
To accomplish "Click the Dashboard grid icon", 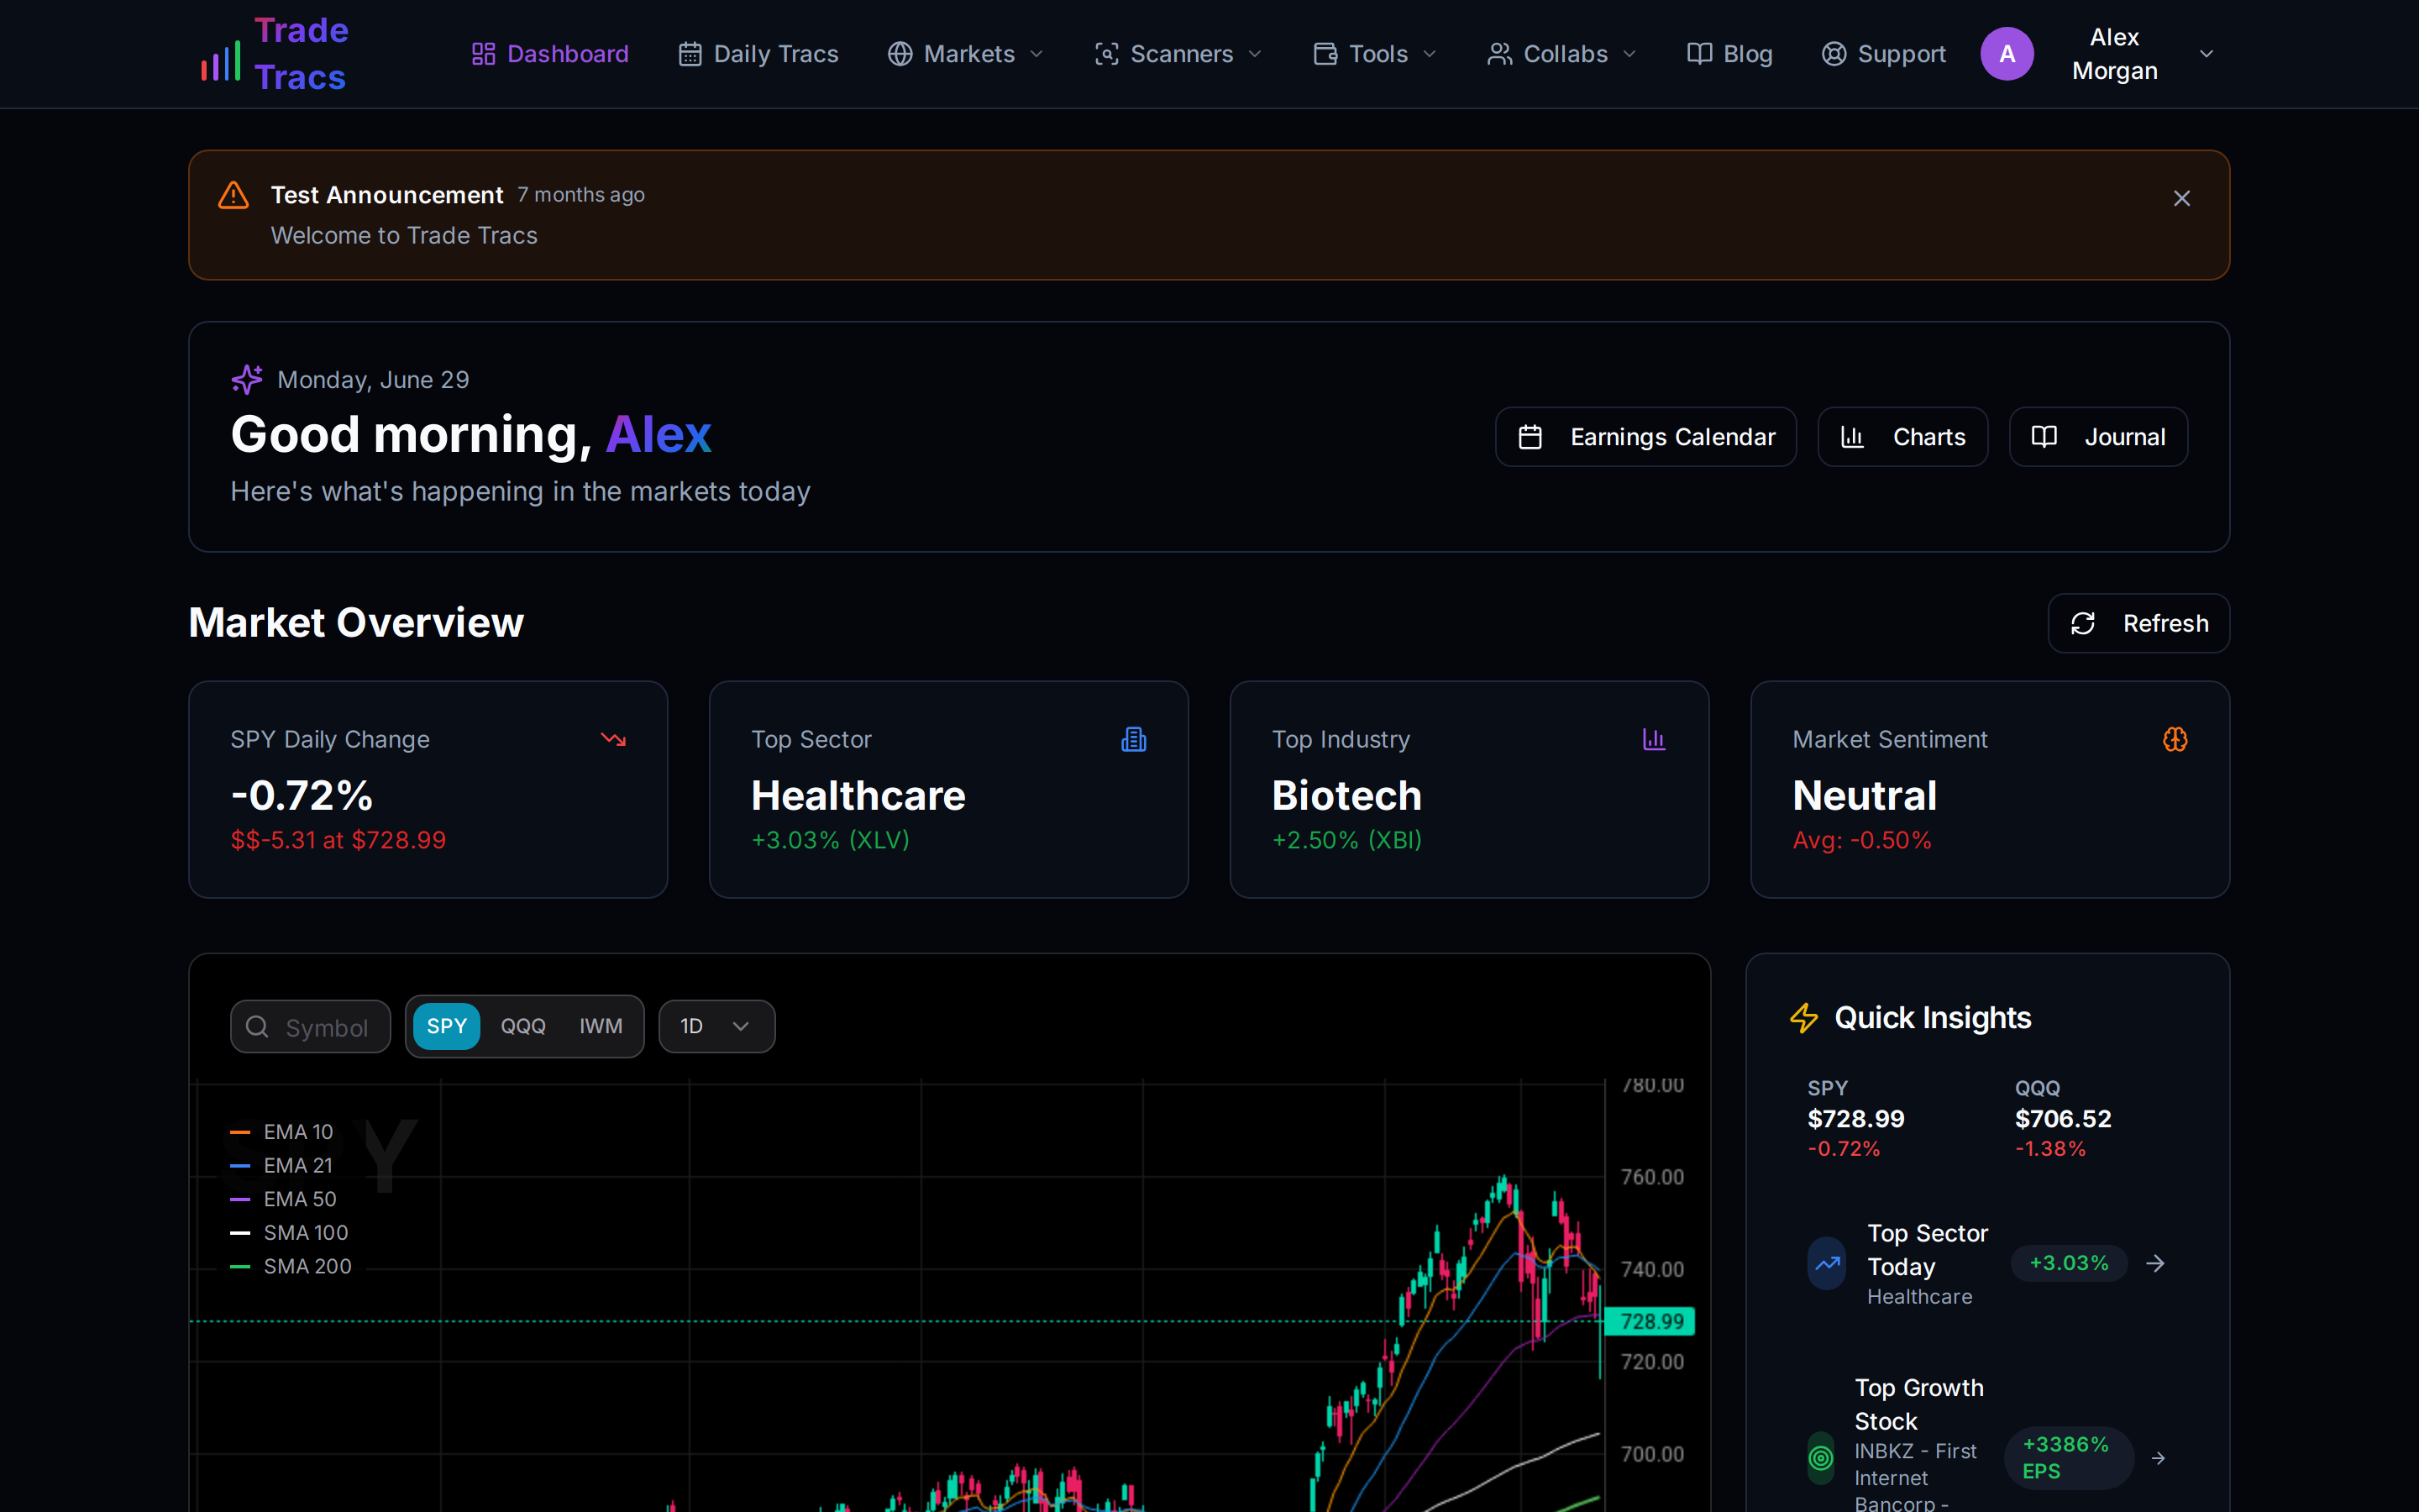I will point(484,54).
